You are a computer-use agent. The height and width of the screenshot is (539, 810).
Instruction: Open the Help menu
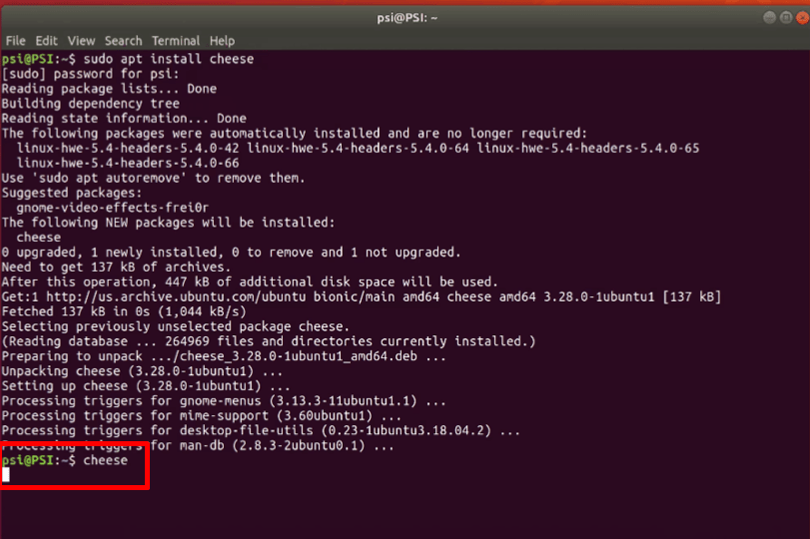coord(222,41)
